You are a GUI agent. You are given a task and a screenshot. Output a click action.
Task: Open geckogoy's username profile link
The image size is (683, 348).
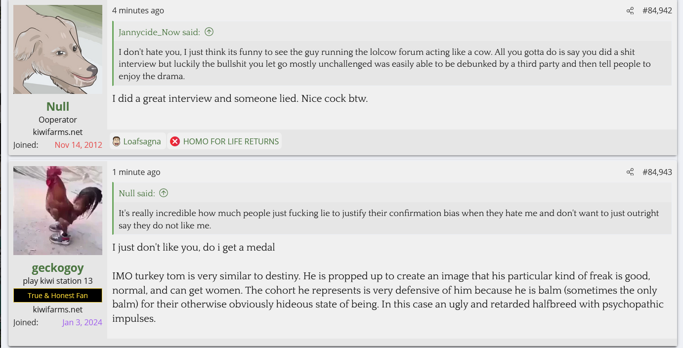(x=58, y=268)
